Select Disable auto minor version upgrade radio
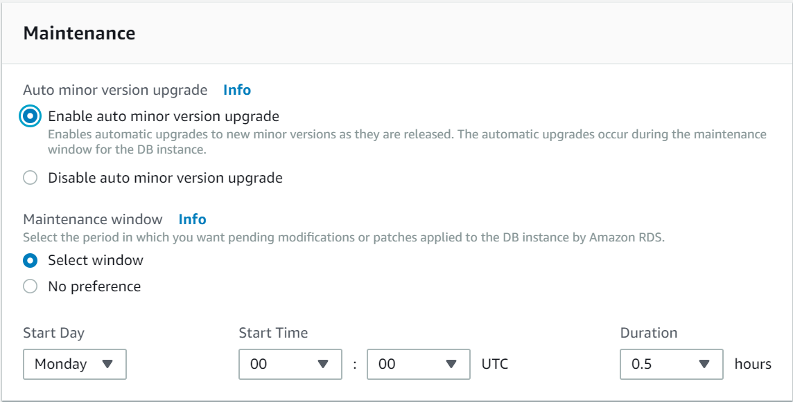The height and width of the screenshot is (402, 793). coord(30,179)
